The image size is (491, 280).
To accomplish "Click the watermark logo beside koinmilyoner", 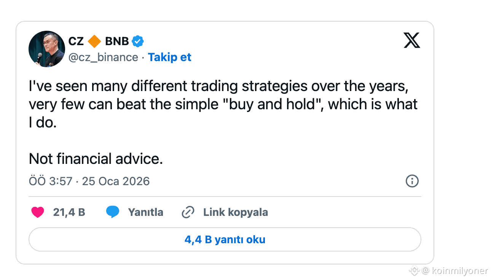I will point(414,271).
